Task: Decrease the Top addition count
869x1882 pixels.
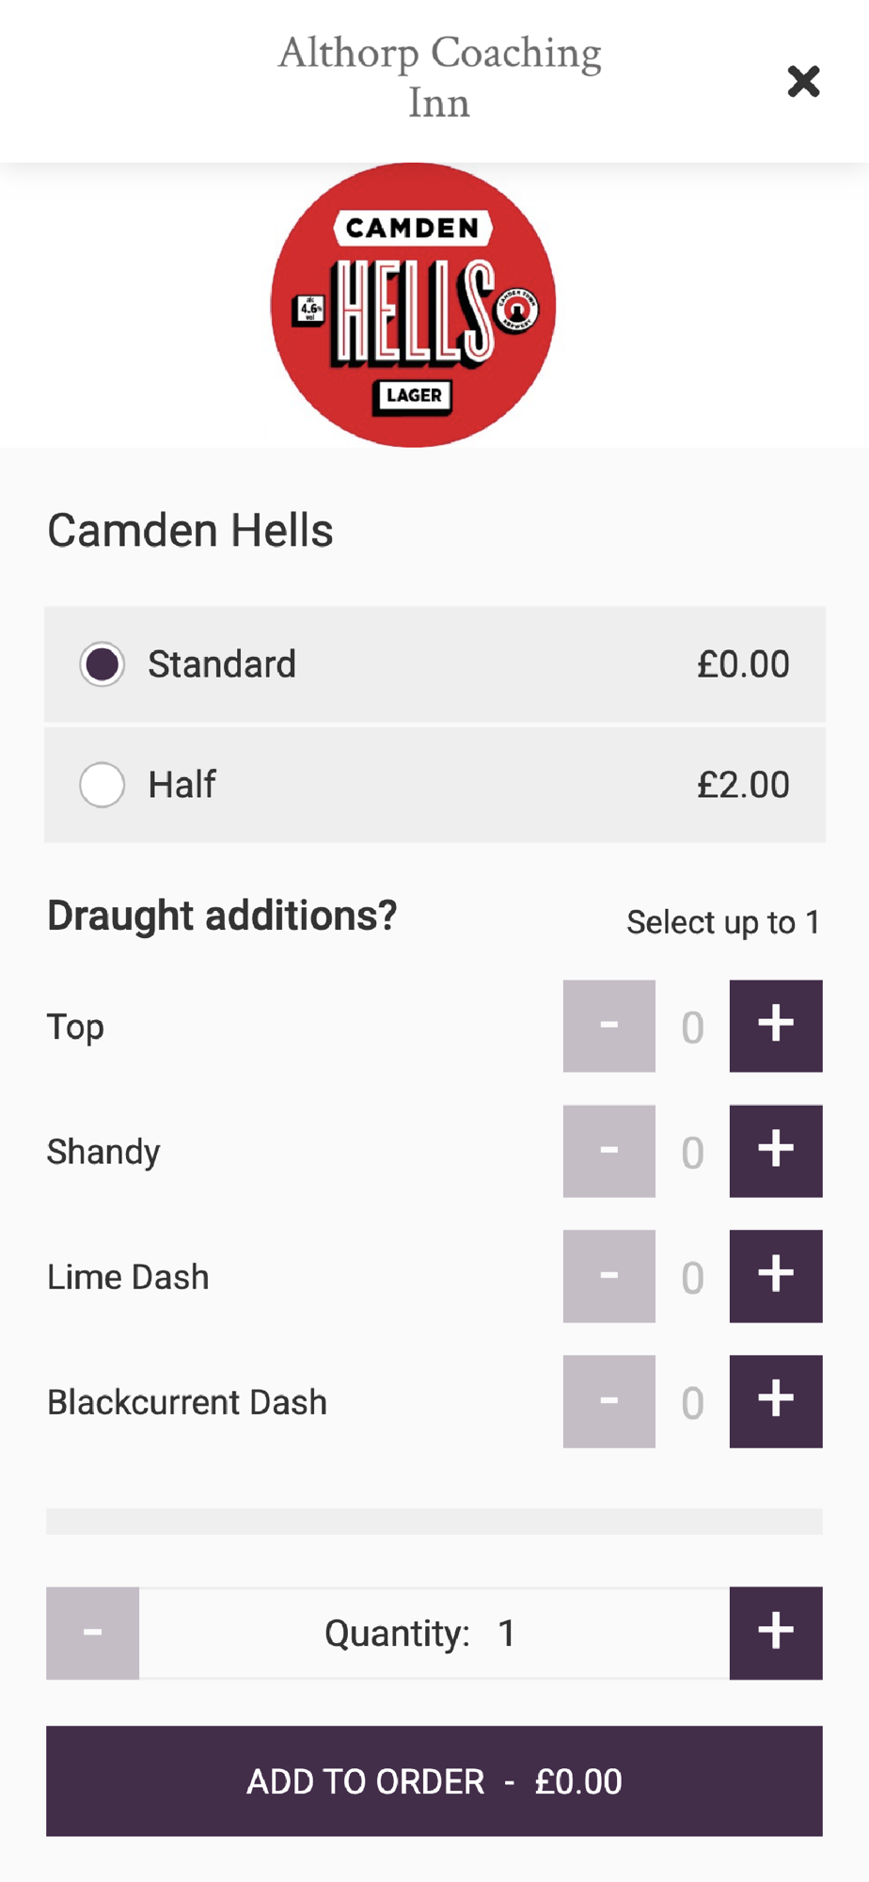Action: tap(608, 1026)
